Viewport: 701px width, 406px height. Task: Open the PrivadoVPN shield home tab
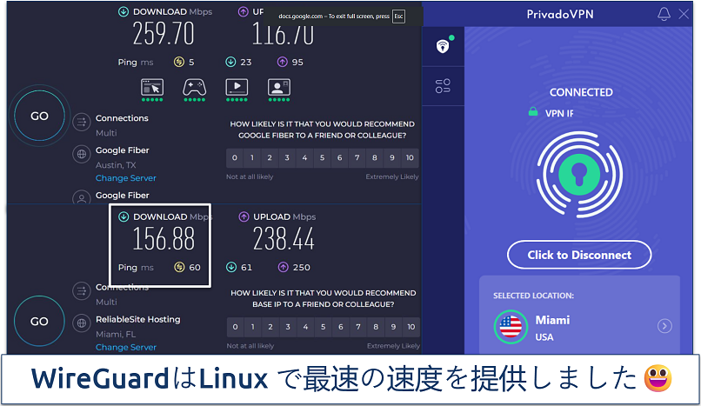click(x=443, y=45)
